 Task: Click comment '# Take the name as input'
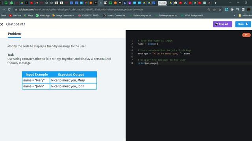point(155,41)
